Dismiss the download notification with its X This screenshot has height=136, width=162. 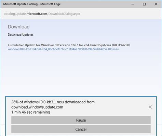tap(150, 107)
